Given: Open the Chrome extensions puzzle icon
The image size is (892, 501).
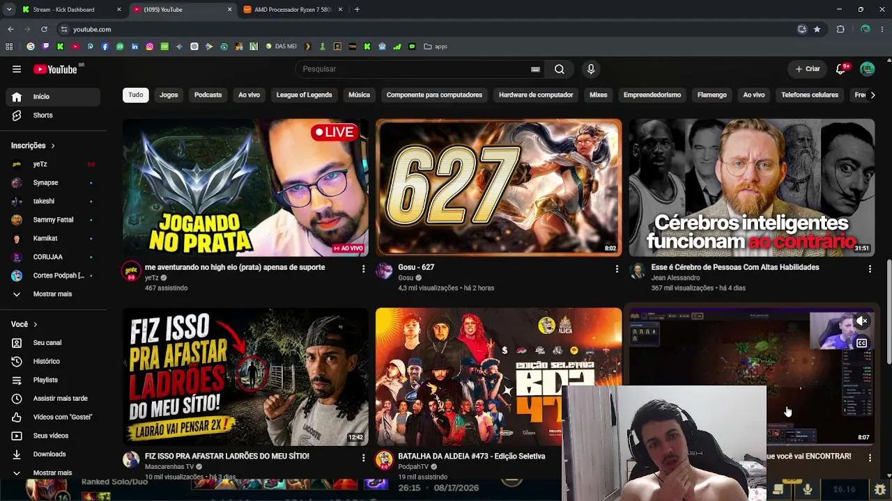Looking at the screenshot, I should tap(840, 29).
